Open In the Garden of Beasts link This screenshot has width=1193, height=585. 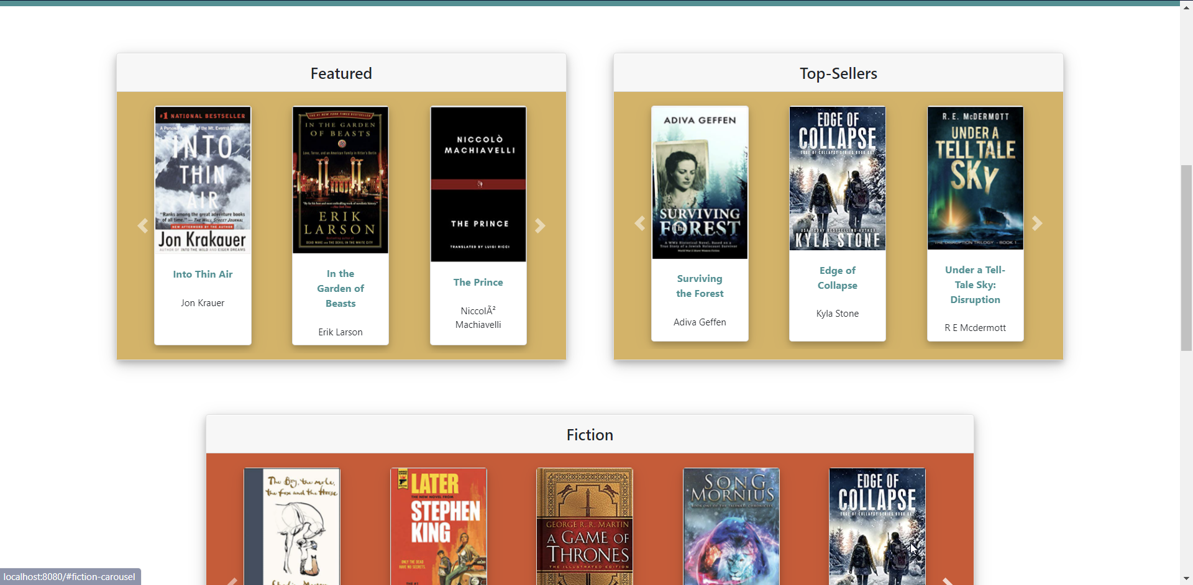(x=341, y=289)
